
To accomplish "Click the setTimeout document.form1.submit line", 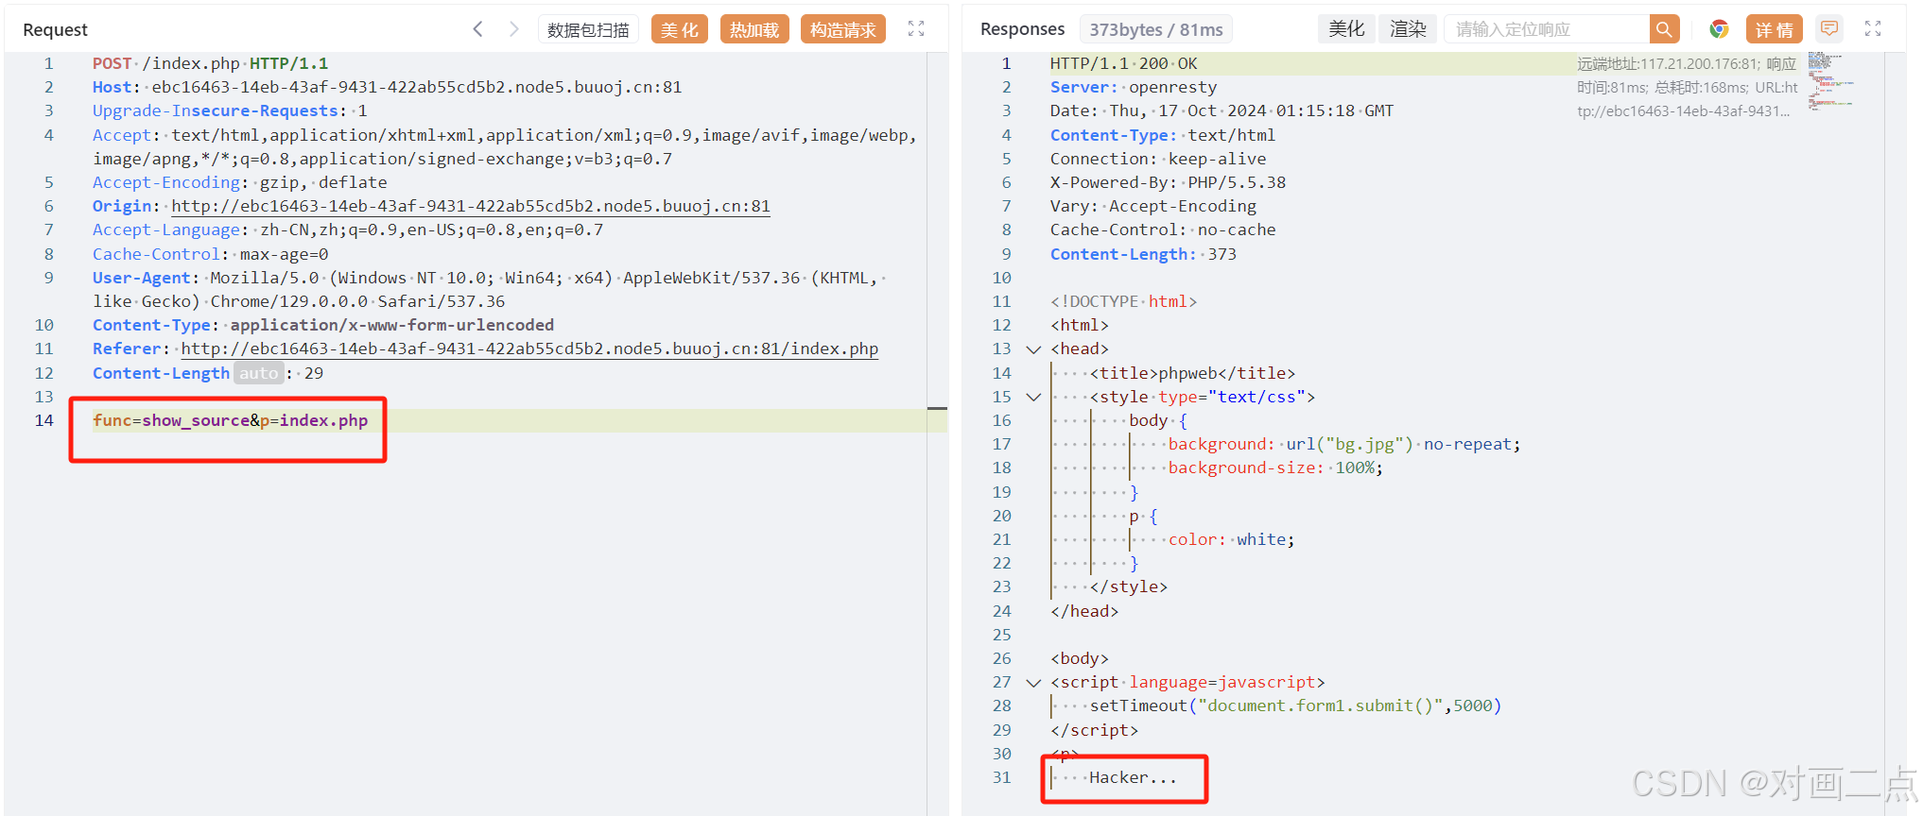I will (1295, 705).
